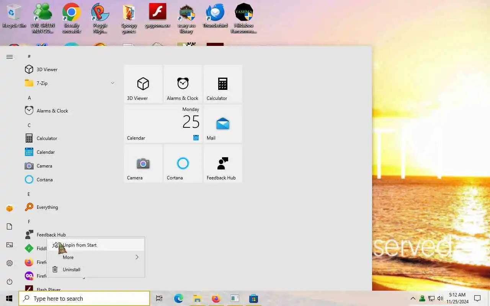Open the notification action center
The width and height of the screenshot is (490, 306).
point(477,298)
